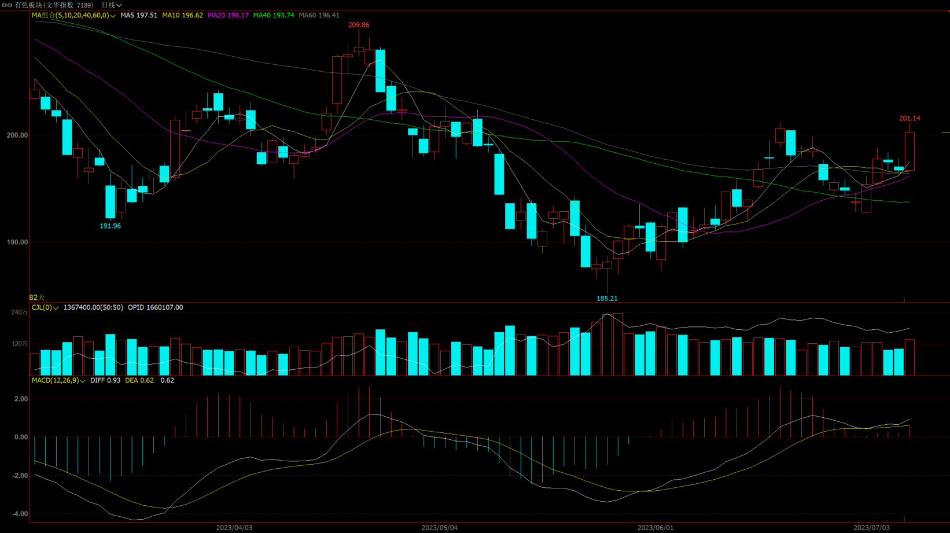Click the 82天 day count label
Image resolution: width=950 pixels, height=533 pixels.
pyautogui.click(x=36, y=297)
